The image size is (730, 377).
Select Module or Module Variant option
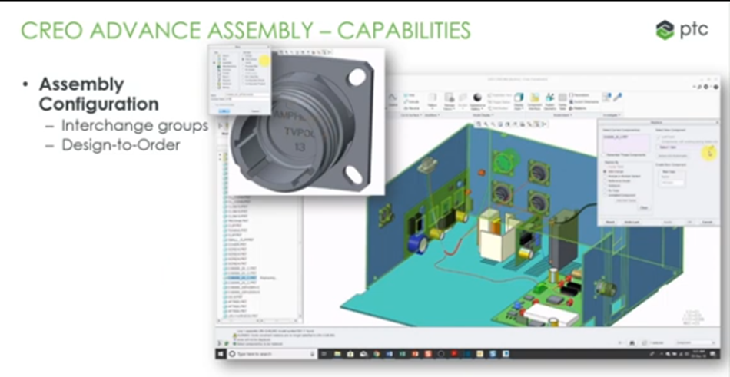pyautogui.click(x=605, y=176)
